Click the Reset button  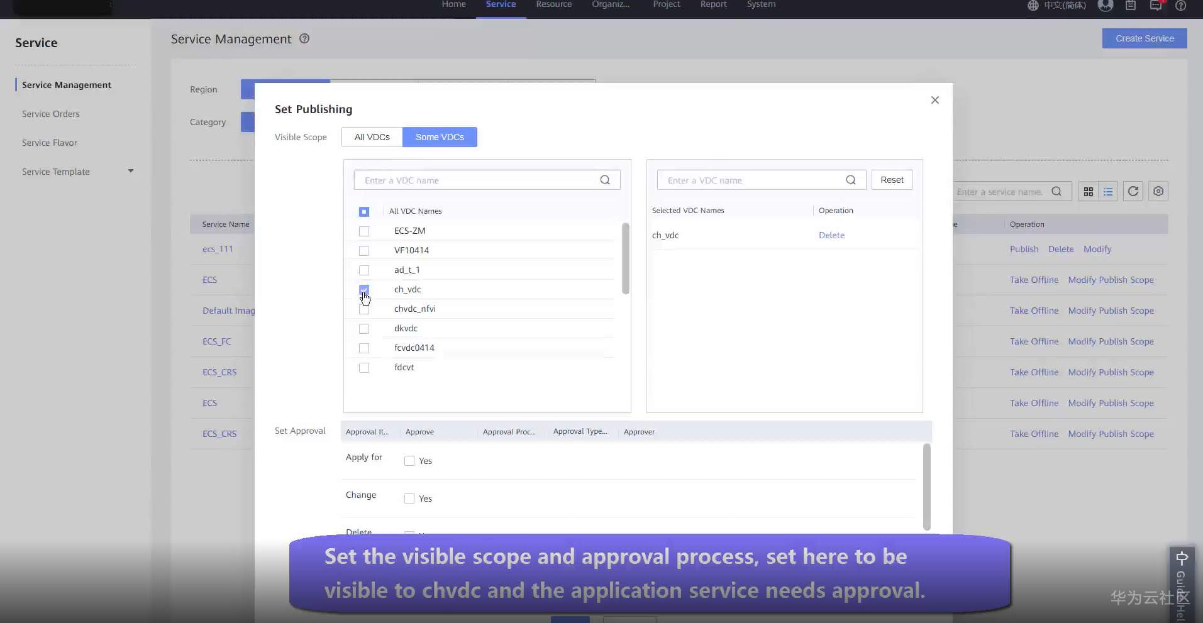pos(892,180)
